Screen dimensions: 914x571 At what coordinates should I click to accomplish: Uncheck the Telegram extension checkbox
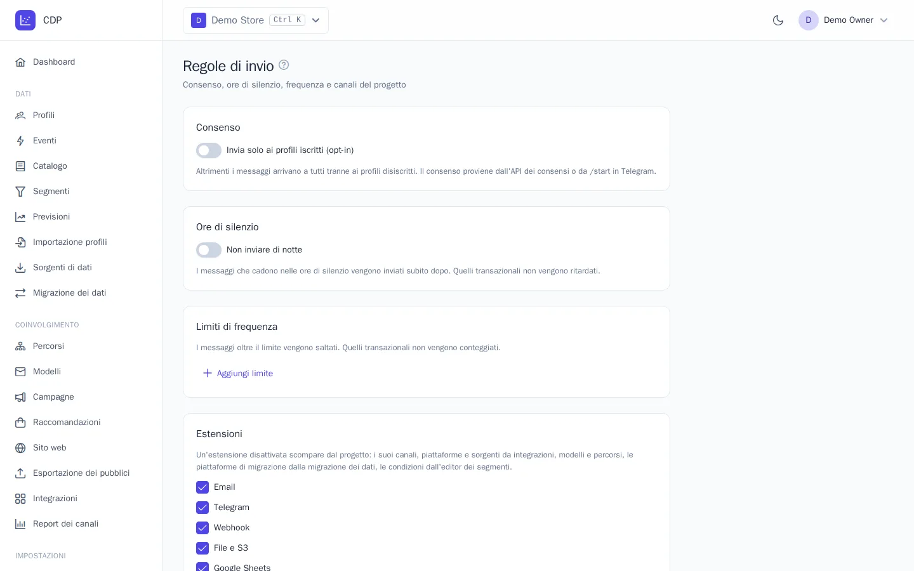pyautogui.click(x=202, y=508)
